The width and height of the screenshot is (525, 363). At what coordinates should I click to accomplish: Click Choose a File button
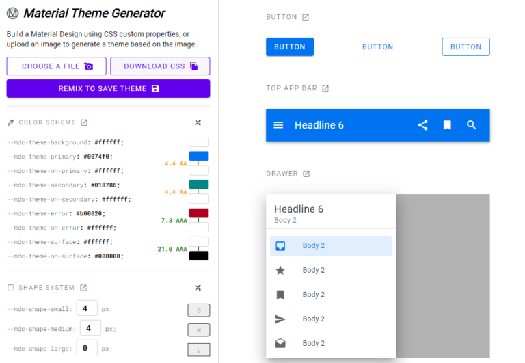[x=56, y=66]
